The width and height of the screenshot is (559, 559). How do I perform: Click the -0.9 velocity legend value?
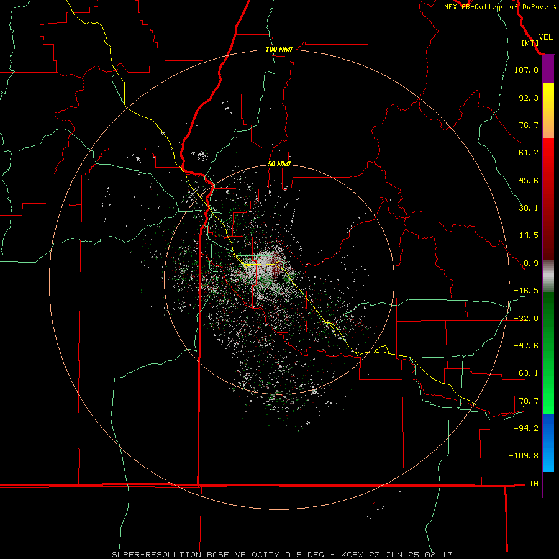pyautogui.click(x=529, y=263)
